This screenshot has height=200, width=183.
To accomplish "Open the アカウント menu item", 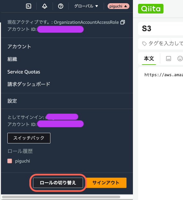I will pyautogui.click(x=19, y=47).
